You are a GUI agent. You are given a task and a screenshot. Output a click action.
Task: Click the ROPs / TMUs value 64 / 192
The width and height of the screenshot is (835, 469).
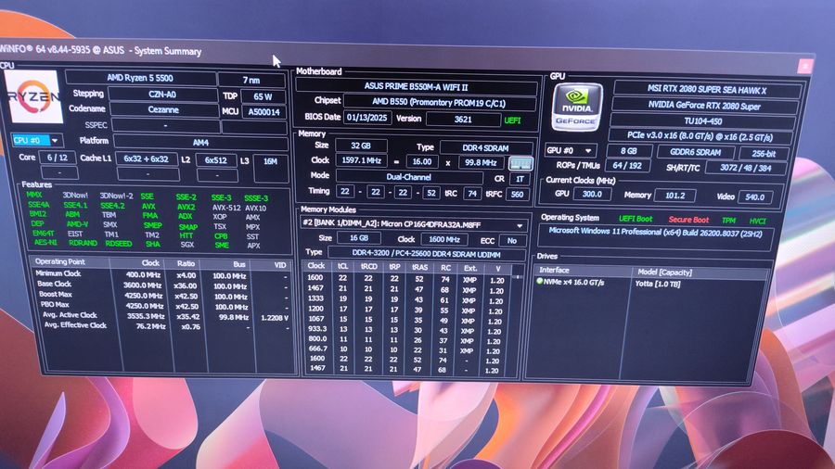(x=627, y=165)
